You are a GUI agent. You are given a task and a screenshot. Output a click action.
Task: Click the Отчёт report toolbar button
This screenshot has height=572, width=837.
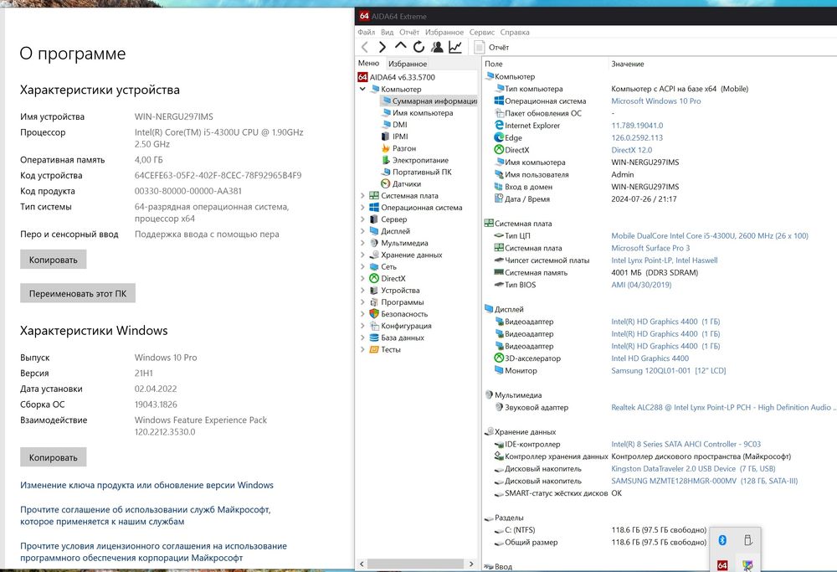491,47
